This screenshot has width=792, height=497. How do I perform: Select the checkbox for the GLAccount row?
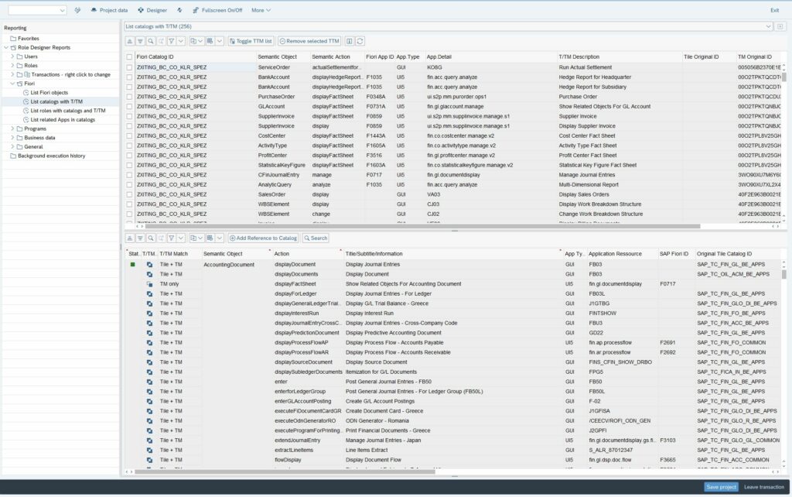[x=130, y=107]
